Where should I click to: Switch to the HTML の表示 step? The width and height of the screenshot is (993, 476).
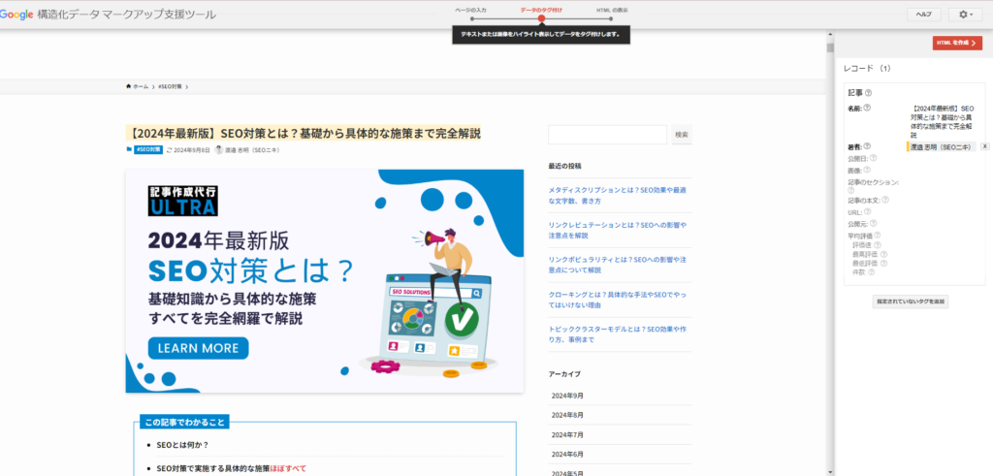pyautogui.click(x=612, y=10)
